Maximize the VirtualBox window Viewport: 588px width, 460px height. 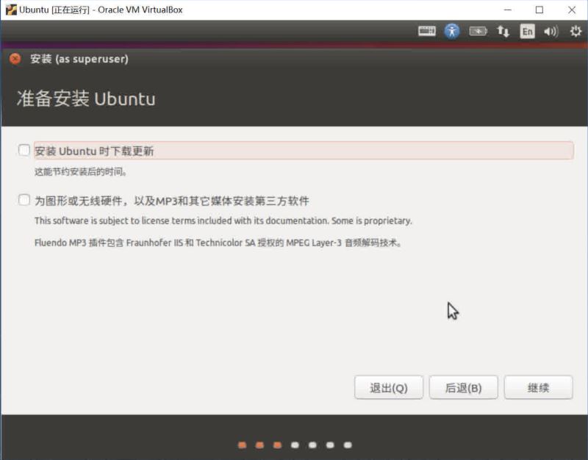[539, 10]
